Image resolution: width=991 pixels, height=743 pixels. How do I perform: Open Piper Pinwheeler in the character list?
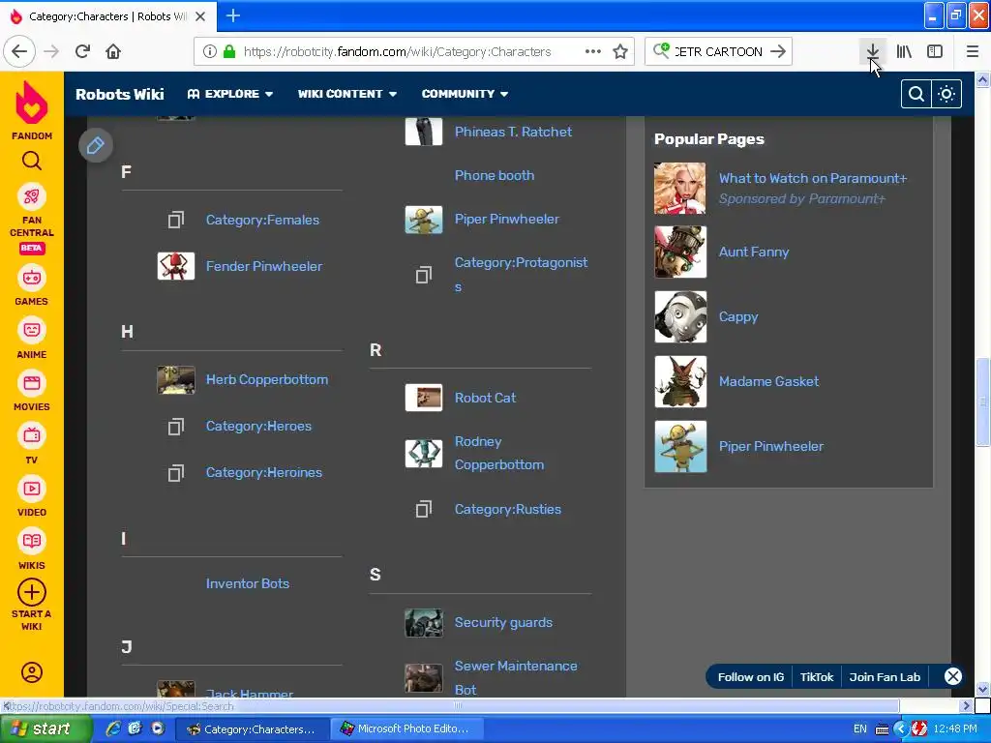click(507, 219)
